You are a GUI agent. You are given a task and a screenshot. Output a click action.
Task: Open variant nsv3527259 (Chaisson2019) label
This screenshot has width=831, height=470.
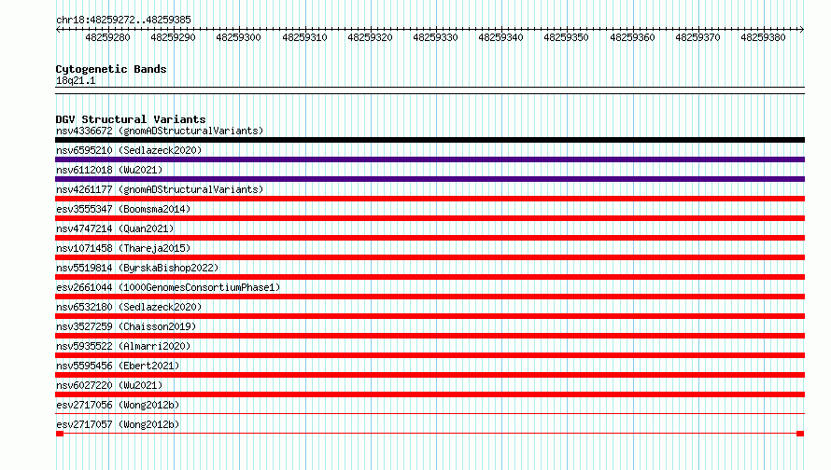[126, 326]
